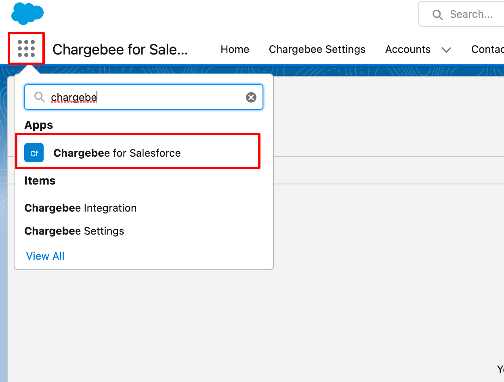Image resolution: width=504 pixels, height=382 pixels.
Task: Click the Apps section heading
Action: coord(39,125)
